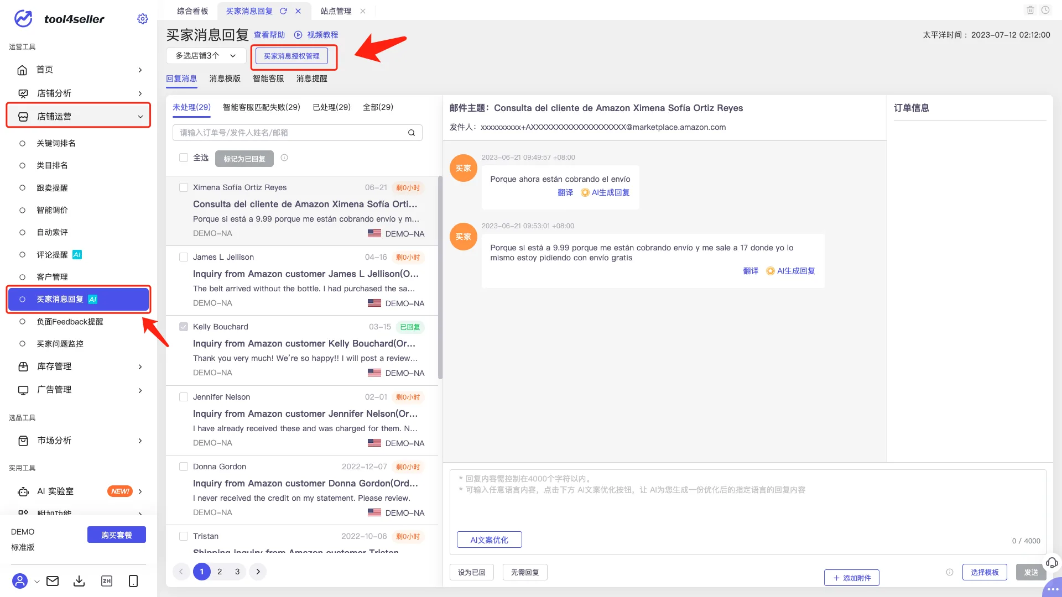Screen dimensions: 1062x597
Task: Click the 首页 home icon in the sidebar
Action: (22, 70)
